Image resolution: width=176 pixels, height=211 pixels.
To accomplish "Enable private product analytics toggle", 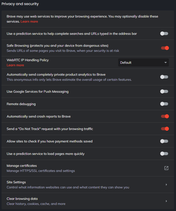I will pyautogui.click(x=164, y=77).
